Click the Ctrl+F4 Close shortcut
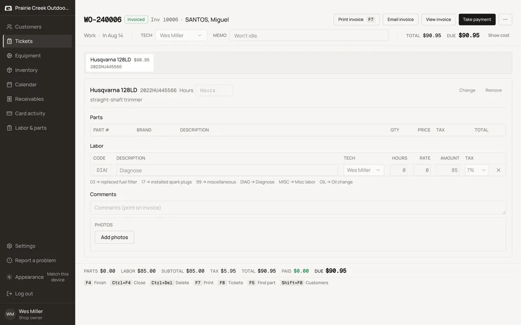This screenshot has width=521, height=325. tap(128, 283)
